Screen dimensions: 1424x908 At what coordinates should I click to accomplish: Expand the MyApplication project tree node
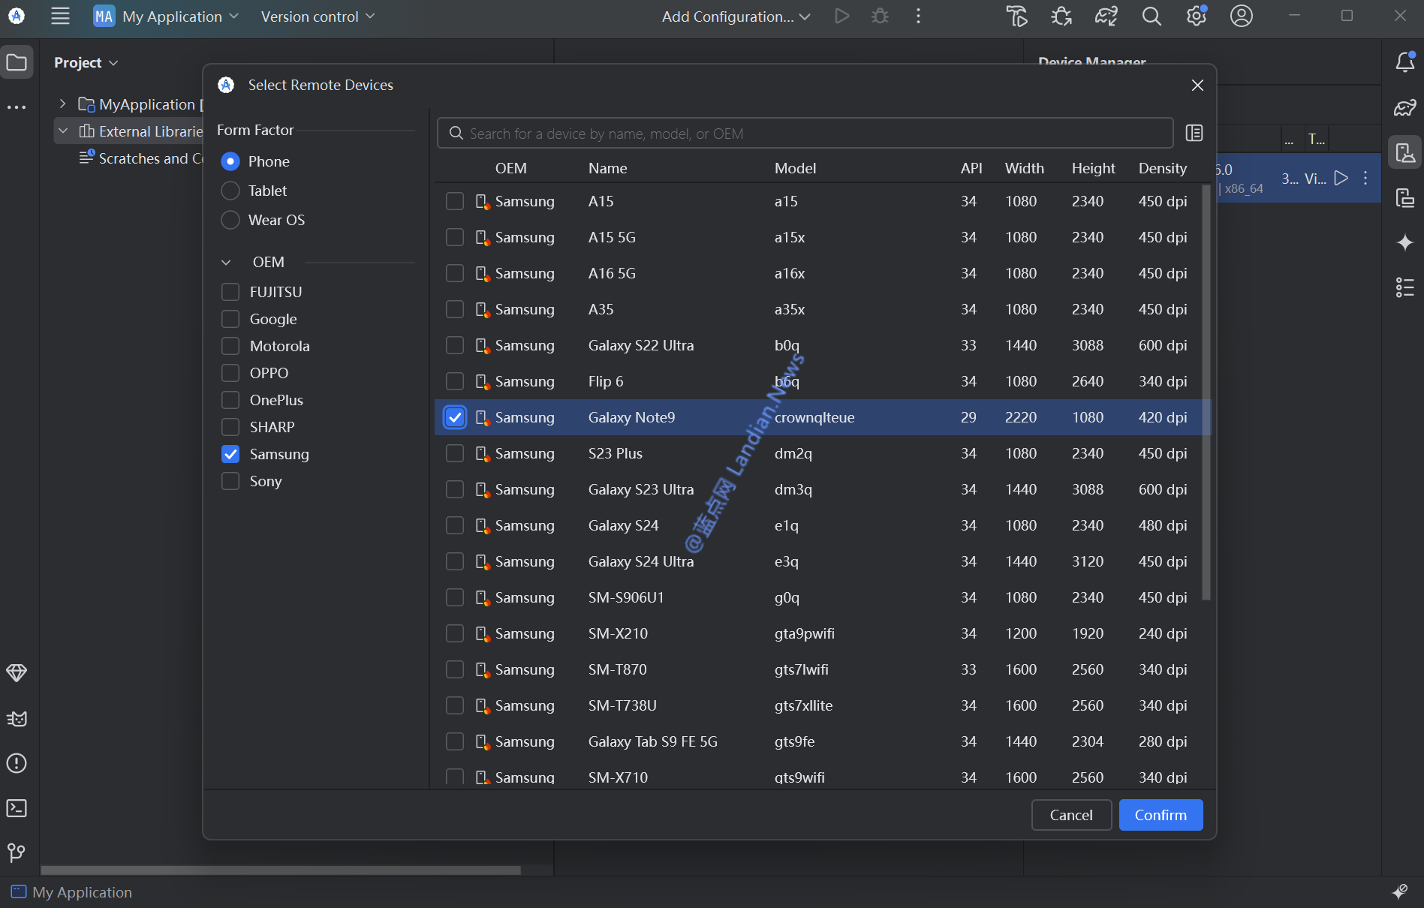(63, 104)
